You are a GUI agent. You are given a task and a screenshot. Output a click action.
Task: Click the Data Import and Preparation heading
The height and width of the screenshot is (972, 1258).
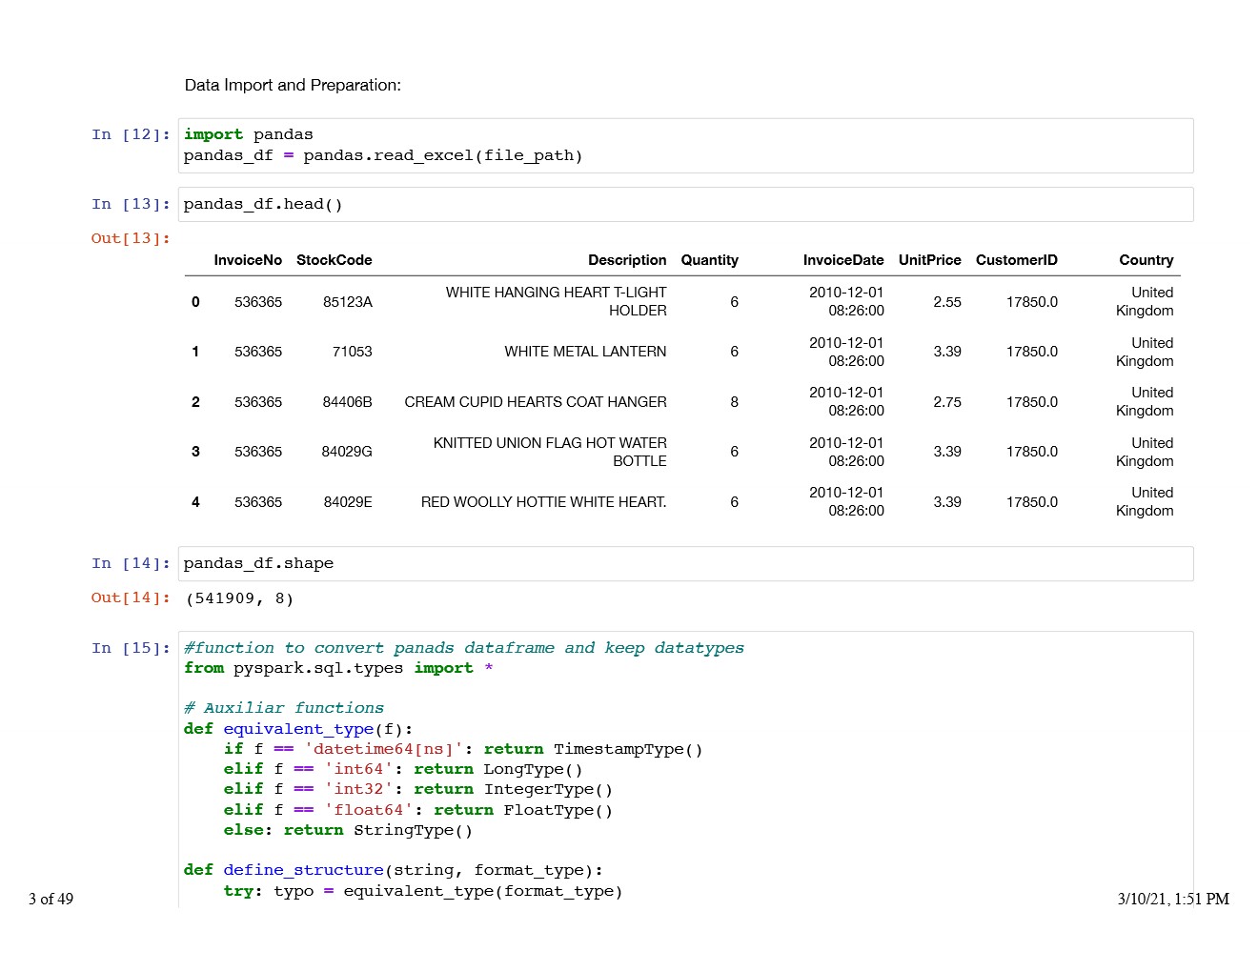pyautogui.click(x=293, y=86)
